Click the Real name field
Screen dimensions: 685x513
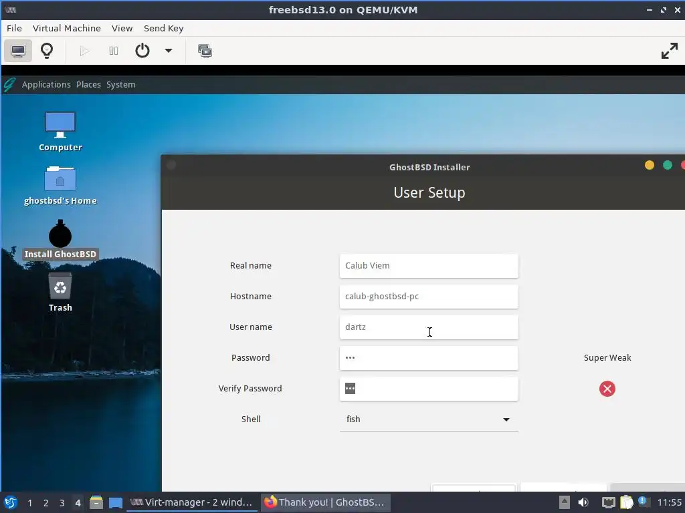pos(429,266)
